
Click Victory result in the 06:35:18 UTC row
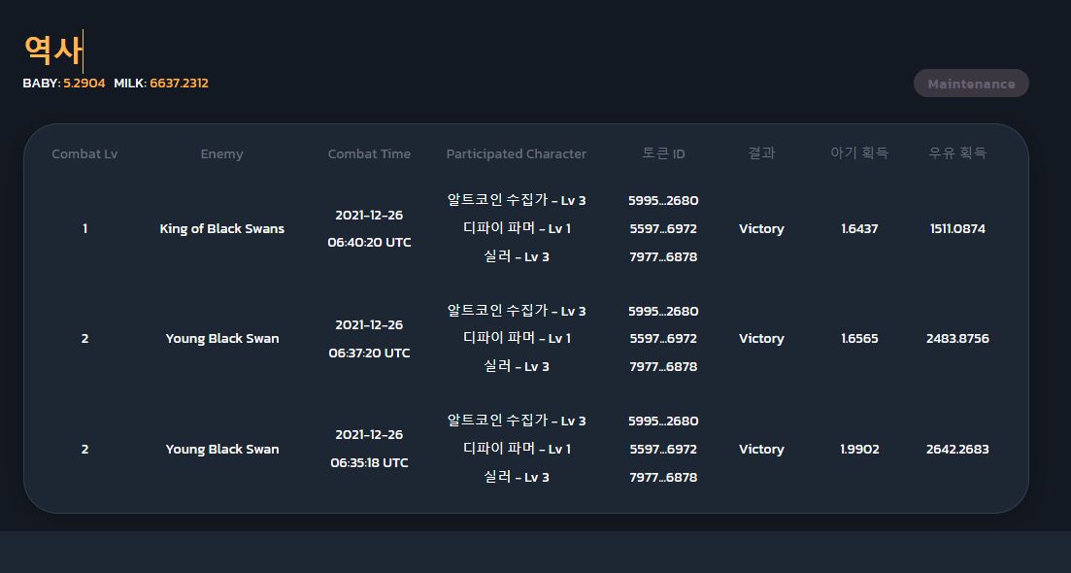click(x=761, y=450)
